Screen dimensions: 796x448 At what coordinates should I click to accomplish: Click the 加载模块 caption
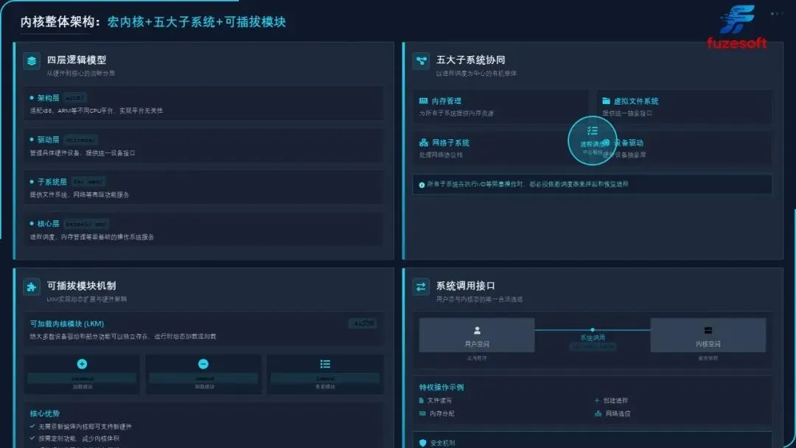click(x=83, y=387)
